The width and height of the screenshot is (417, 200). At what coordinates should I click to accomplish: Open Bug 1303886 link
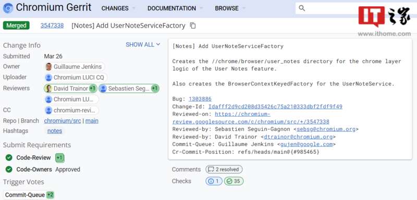point(200,99)
